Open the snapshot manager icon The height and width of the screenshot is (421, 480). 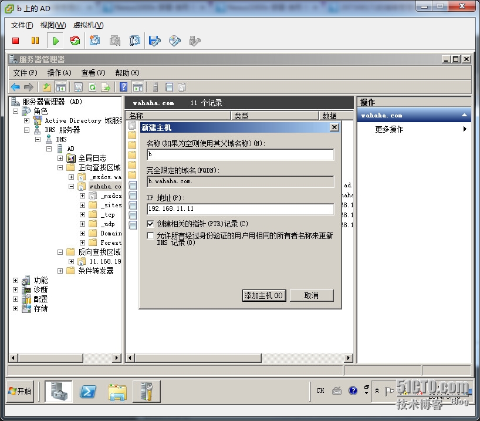click(x=135, y=41)
